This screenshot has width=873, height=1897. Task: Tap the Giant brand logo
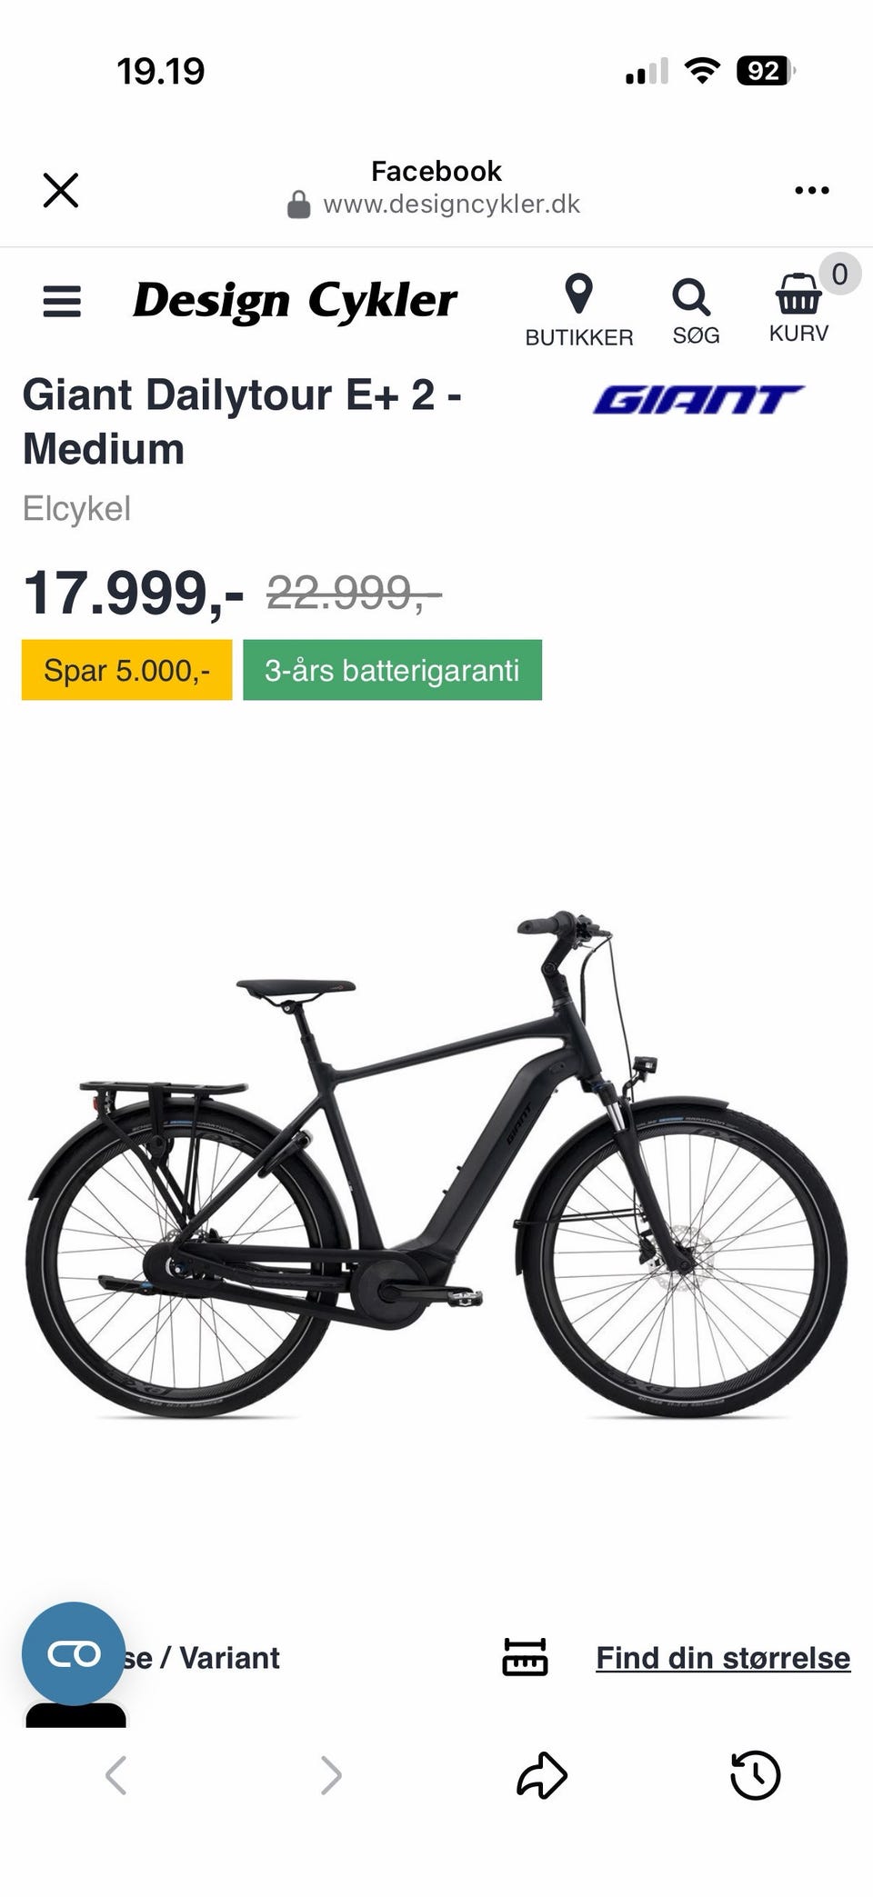pos(698,399)
